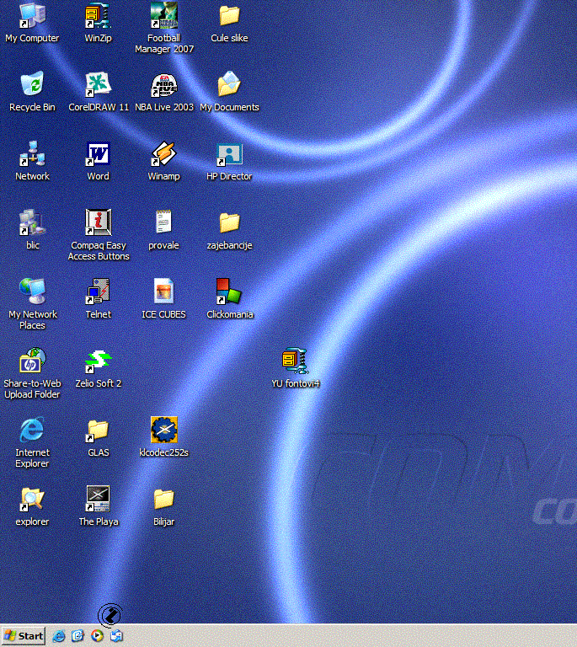Open the Recycle Bin
Image resolution: width=577 pixels, height=647 pixels.
click(32, 85)
